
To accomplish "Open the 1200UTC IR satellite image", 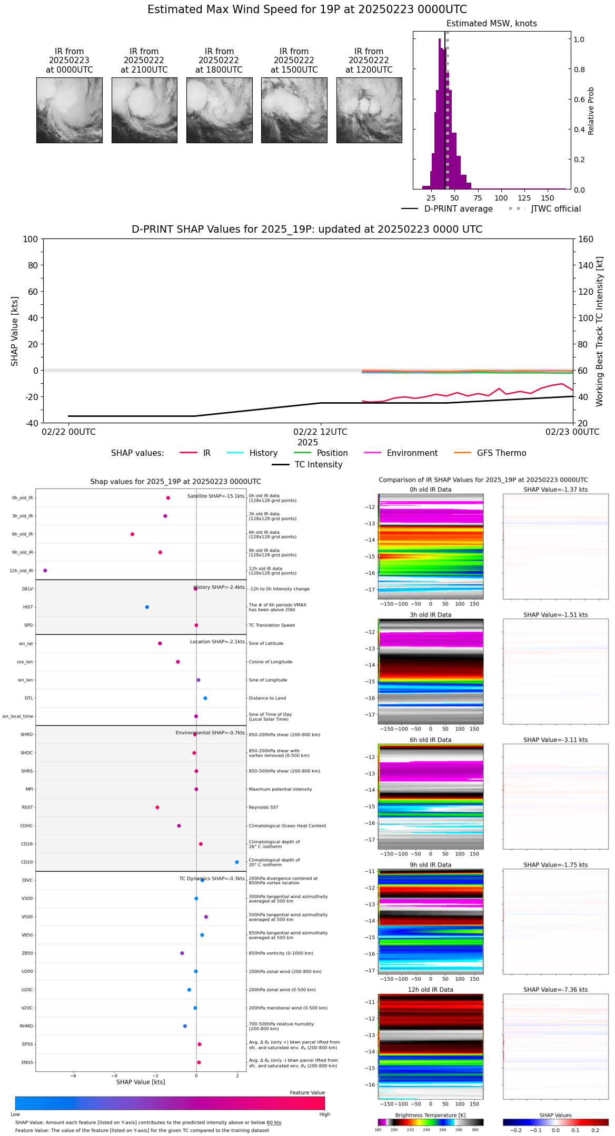I will pyautogui.click(x=369, y=110).
